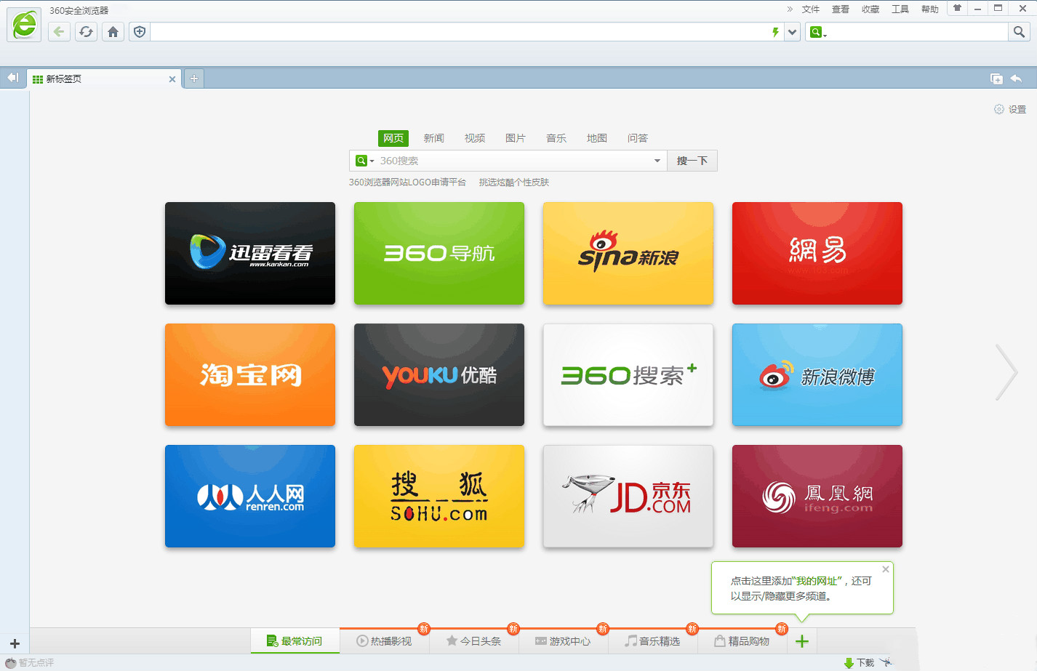This screenshot has width=1037, height=671.
Task: Open 挑选炫酷个性皮肤 link
Action: click(x=514, y=182)
